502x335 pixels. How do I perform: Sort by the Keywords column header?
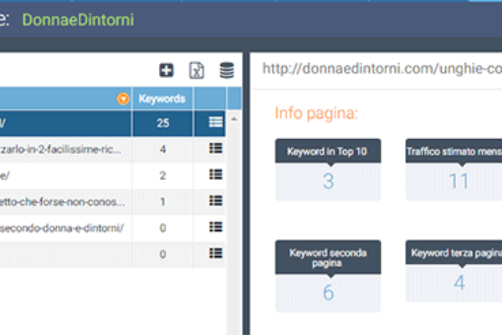[161, 99]
